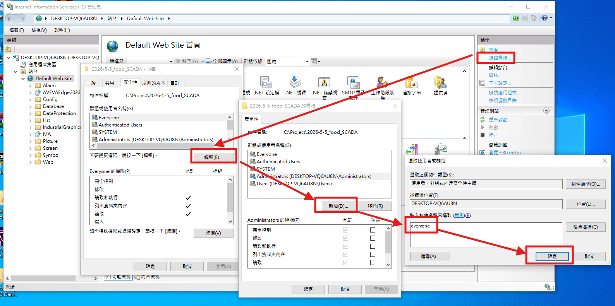This screenshot has height=306, width=615.
Task: Collapse the first feature group with chevron
Action: pos(464,71)
